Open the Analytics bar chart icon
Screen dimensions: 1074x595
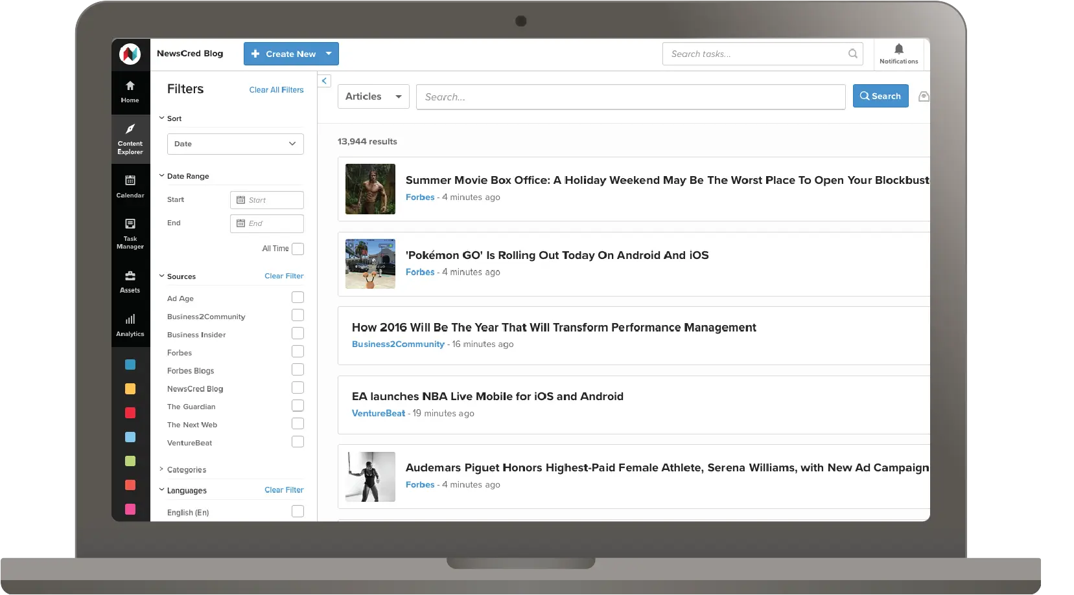130,319
